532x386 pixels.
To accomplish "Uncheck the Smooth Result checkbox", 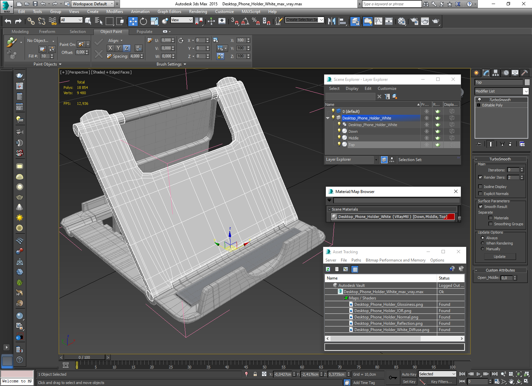I will click(480, 207).
